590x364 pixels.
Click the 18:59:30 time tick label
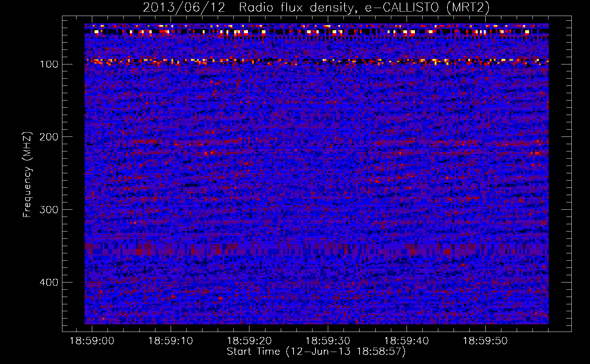pos(328,341)
